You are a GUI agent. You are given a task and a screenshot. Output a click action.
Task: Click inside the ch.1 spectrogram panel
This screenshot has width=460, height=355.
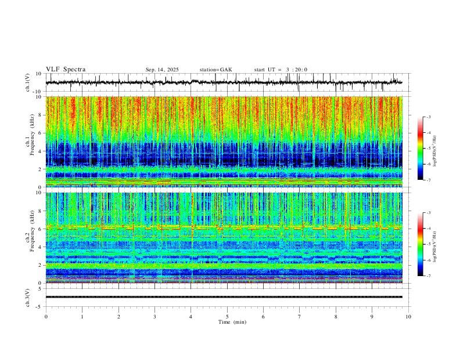[x=224, y=142]
